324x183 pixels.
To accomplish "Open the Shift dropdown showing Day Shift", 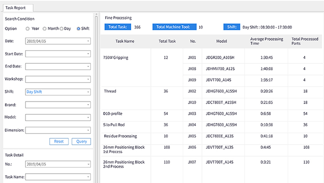I will pyautogui.click(x=58, y=92).
